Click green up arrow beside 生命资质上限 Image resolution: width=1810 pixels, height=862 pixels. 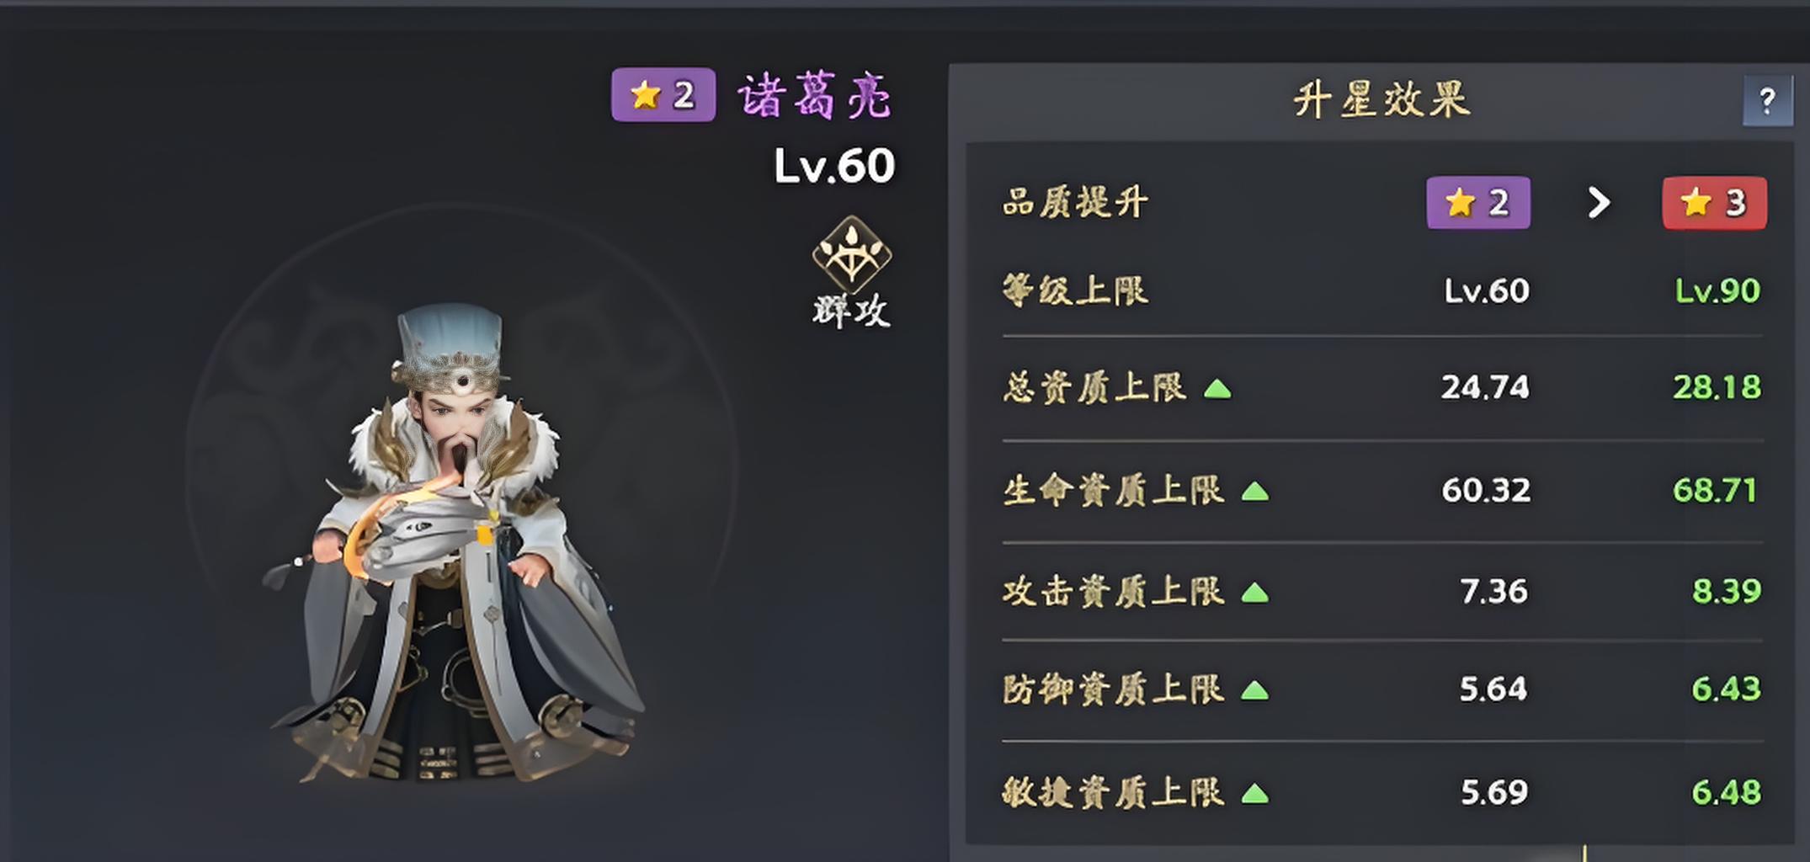click(x=1254, y=492)
